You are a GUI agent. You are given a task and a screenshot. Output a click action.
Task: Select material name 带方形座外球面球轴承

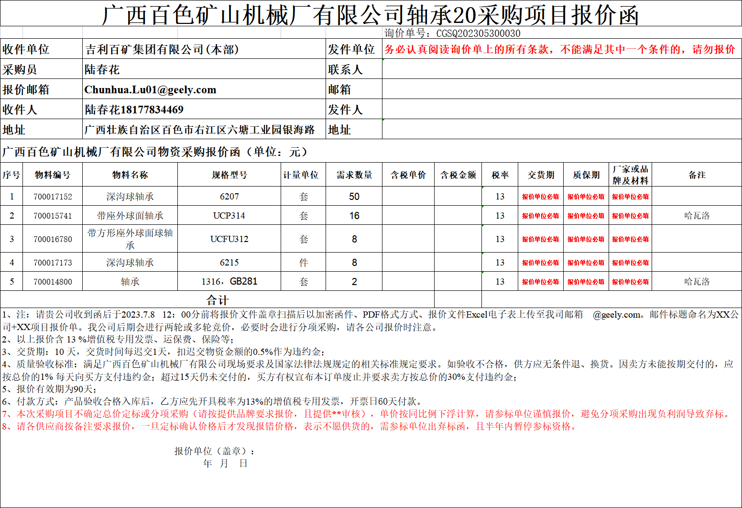coord(130,239)
